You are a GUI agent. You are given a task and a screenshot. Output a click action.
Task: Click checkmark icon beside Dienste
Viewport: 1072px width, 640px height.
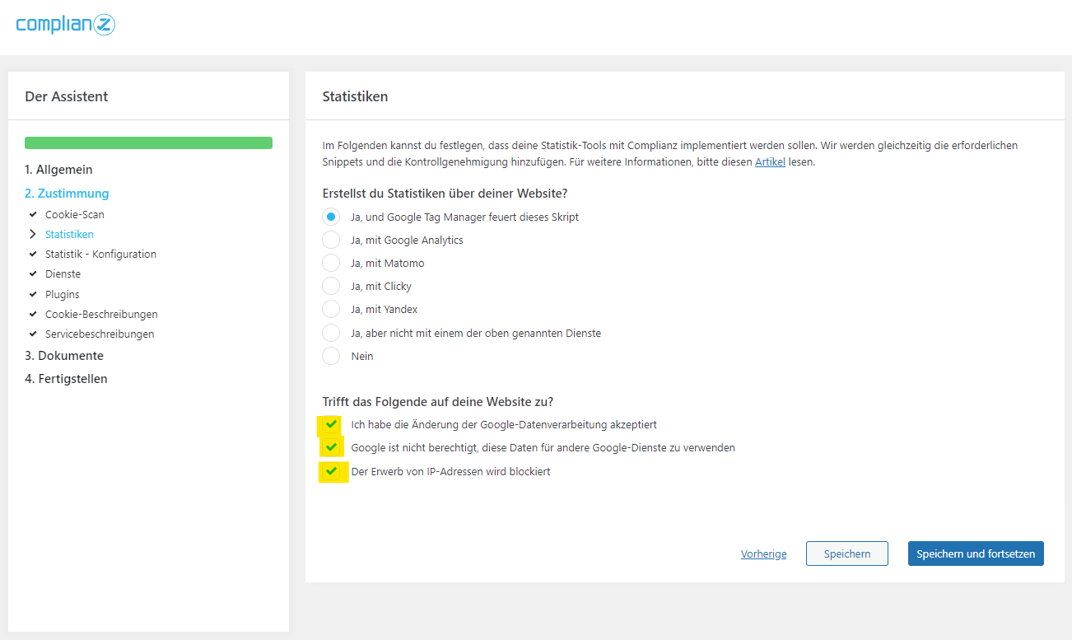pos(33,273)
